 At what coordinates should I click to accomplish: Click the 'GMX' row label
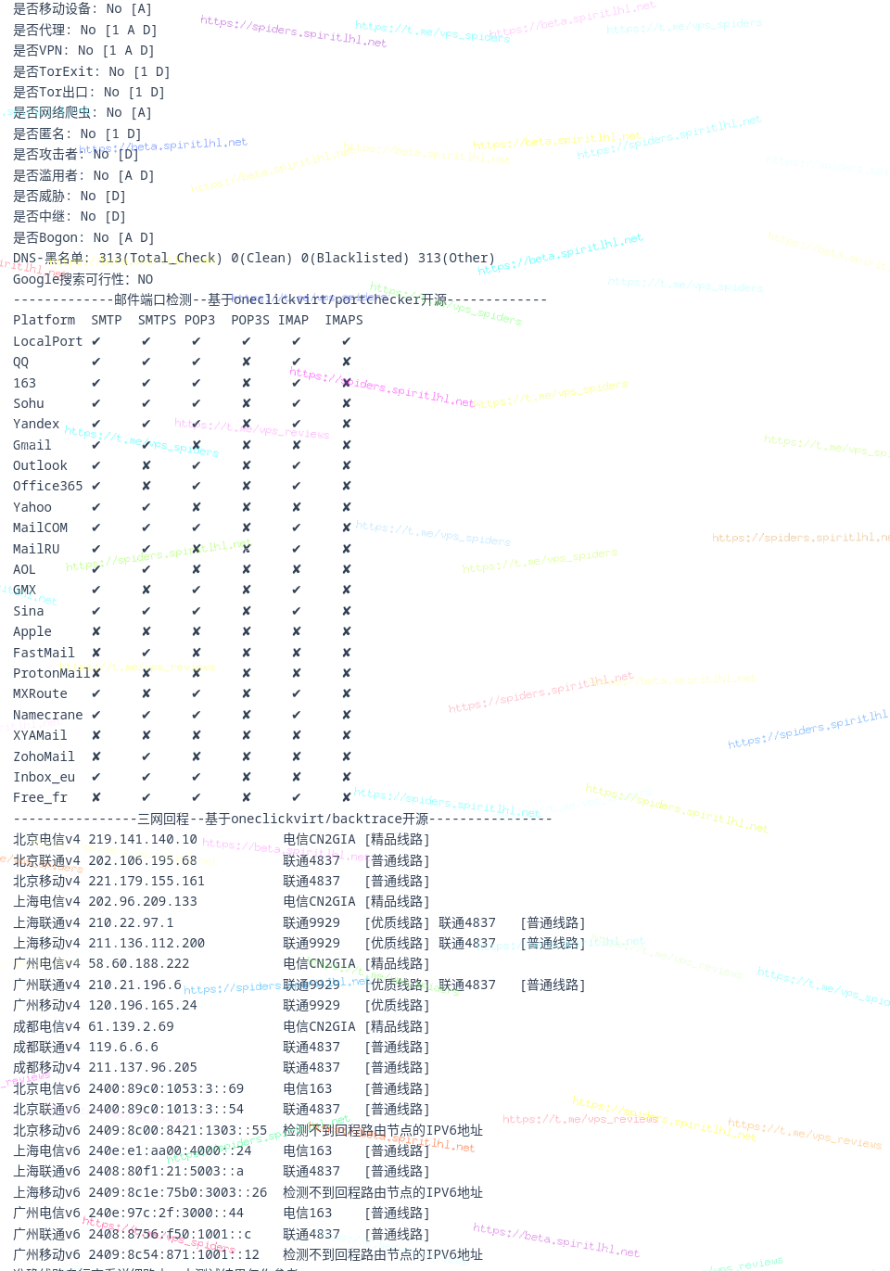point(25,591)
